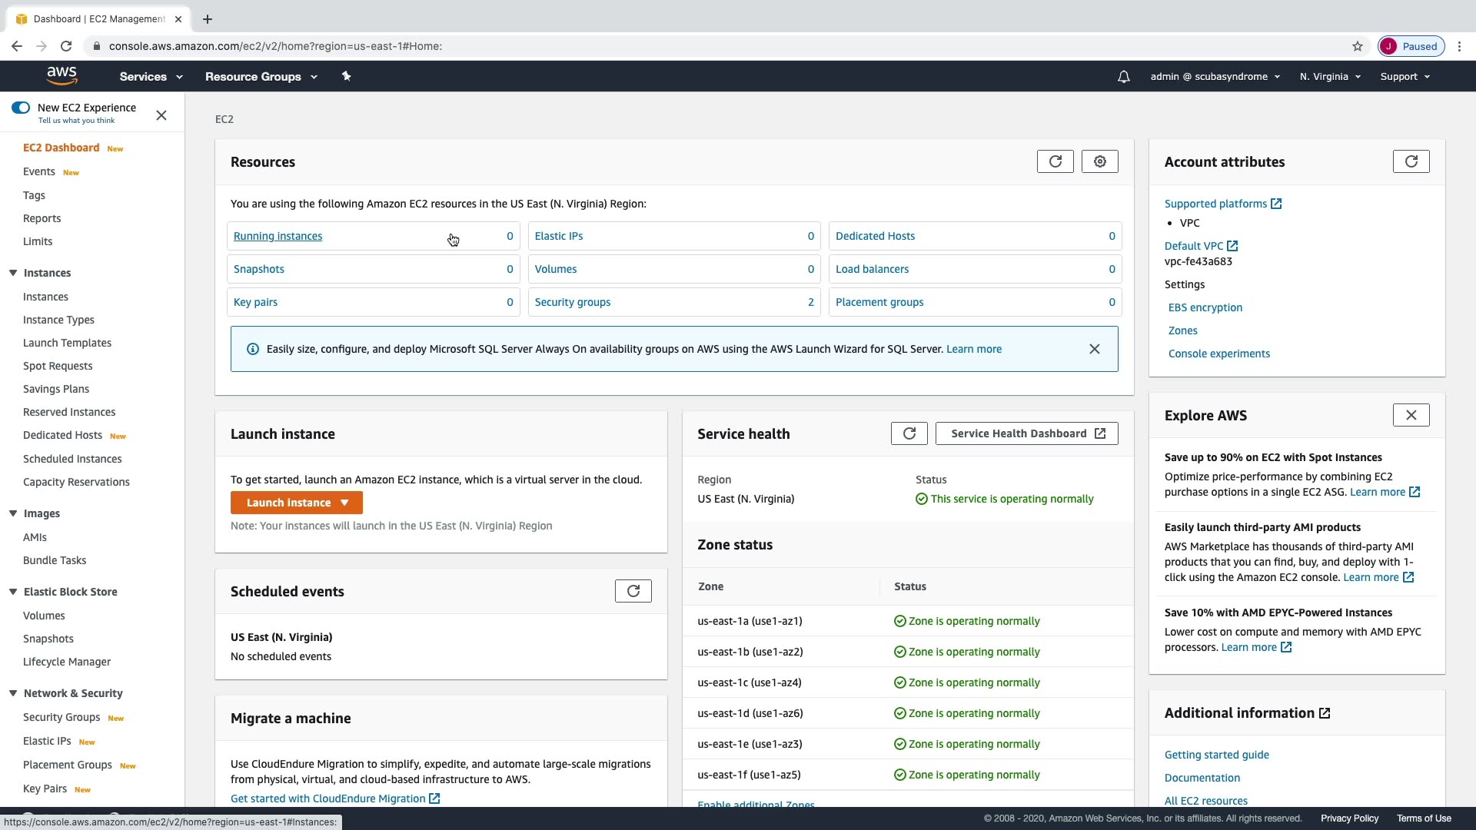Viewport: 1476px width, 830px height.
Task: Refresh the Service health section
Action: point(909,433)
